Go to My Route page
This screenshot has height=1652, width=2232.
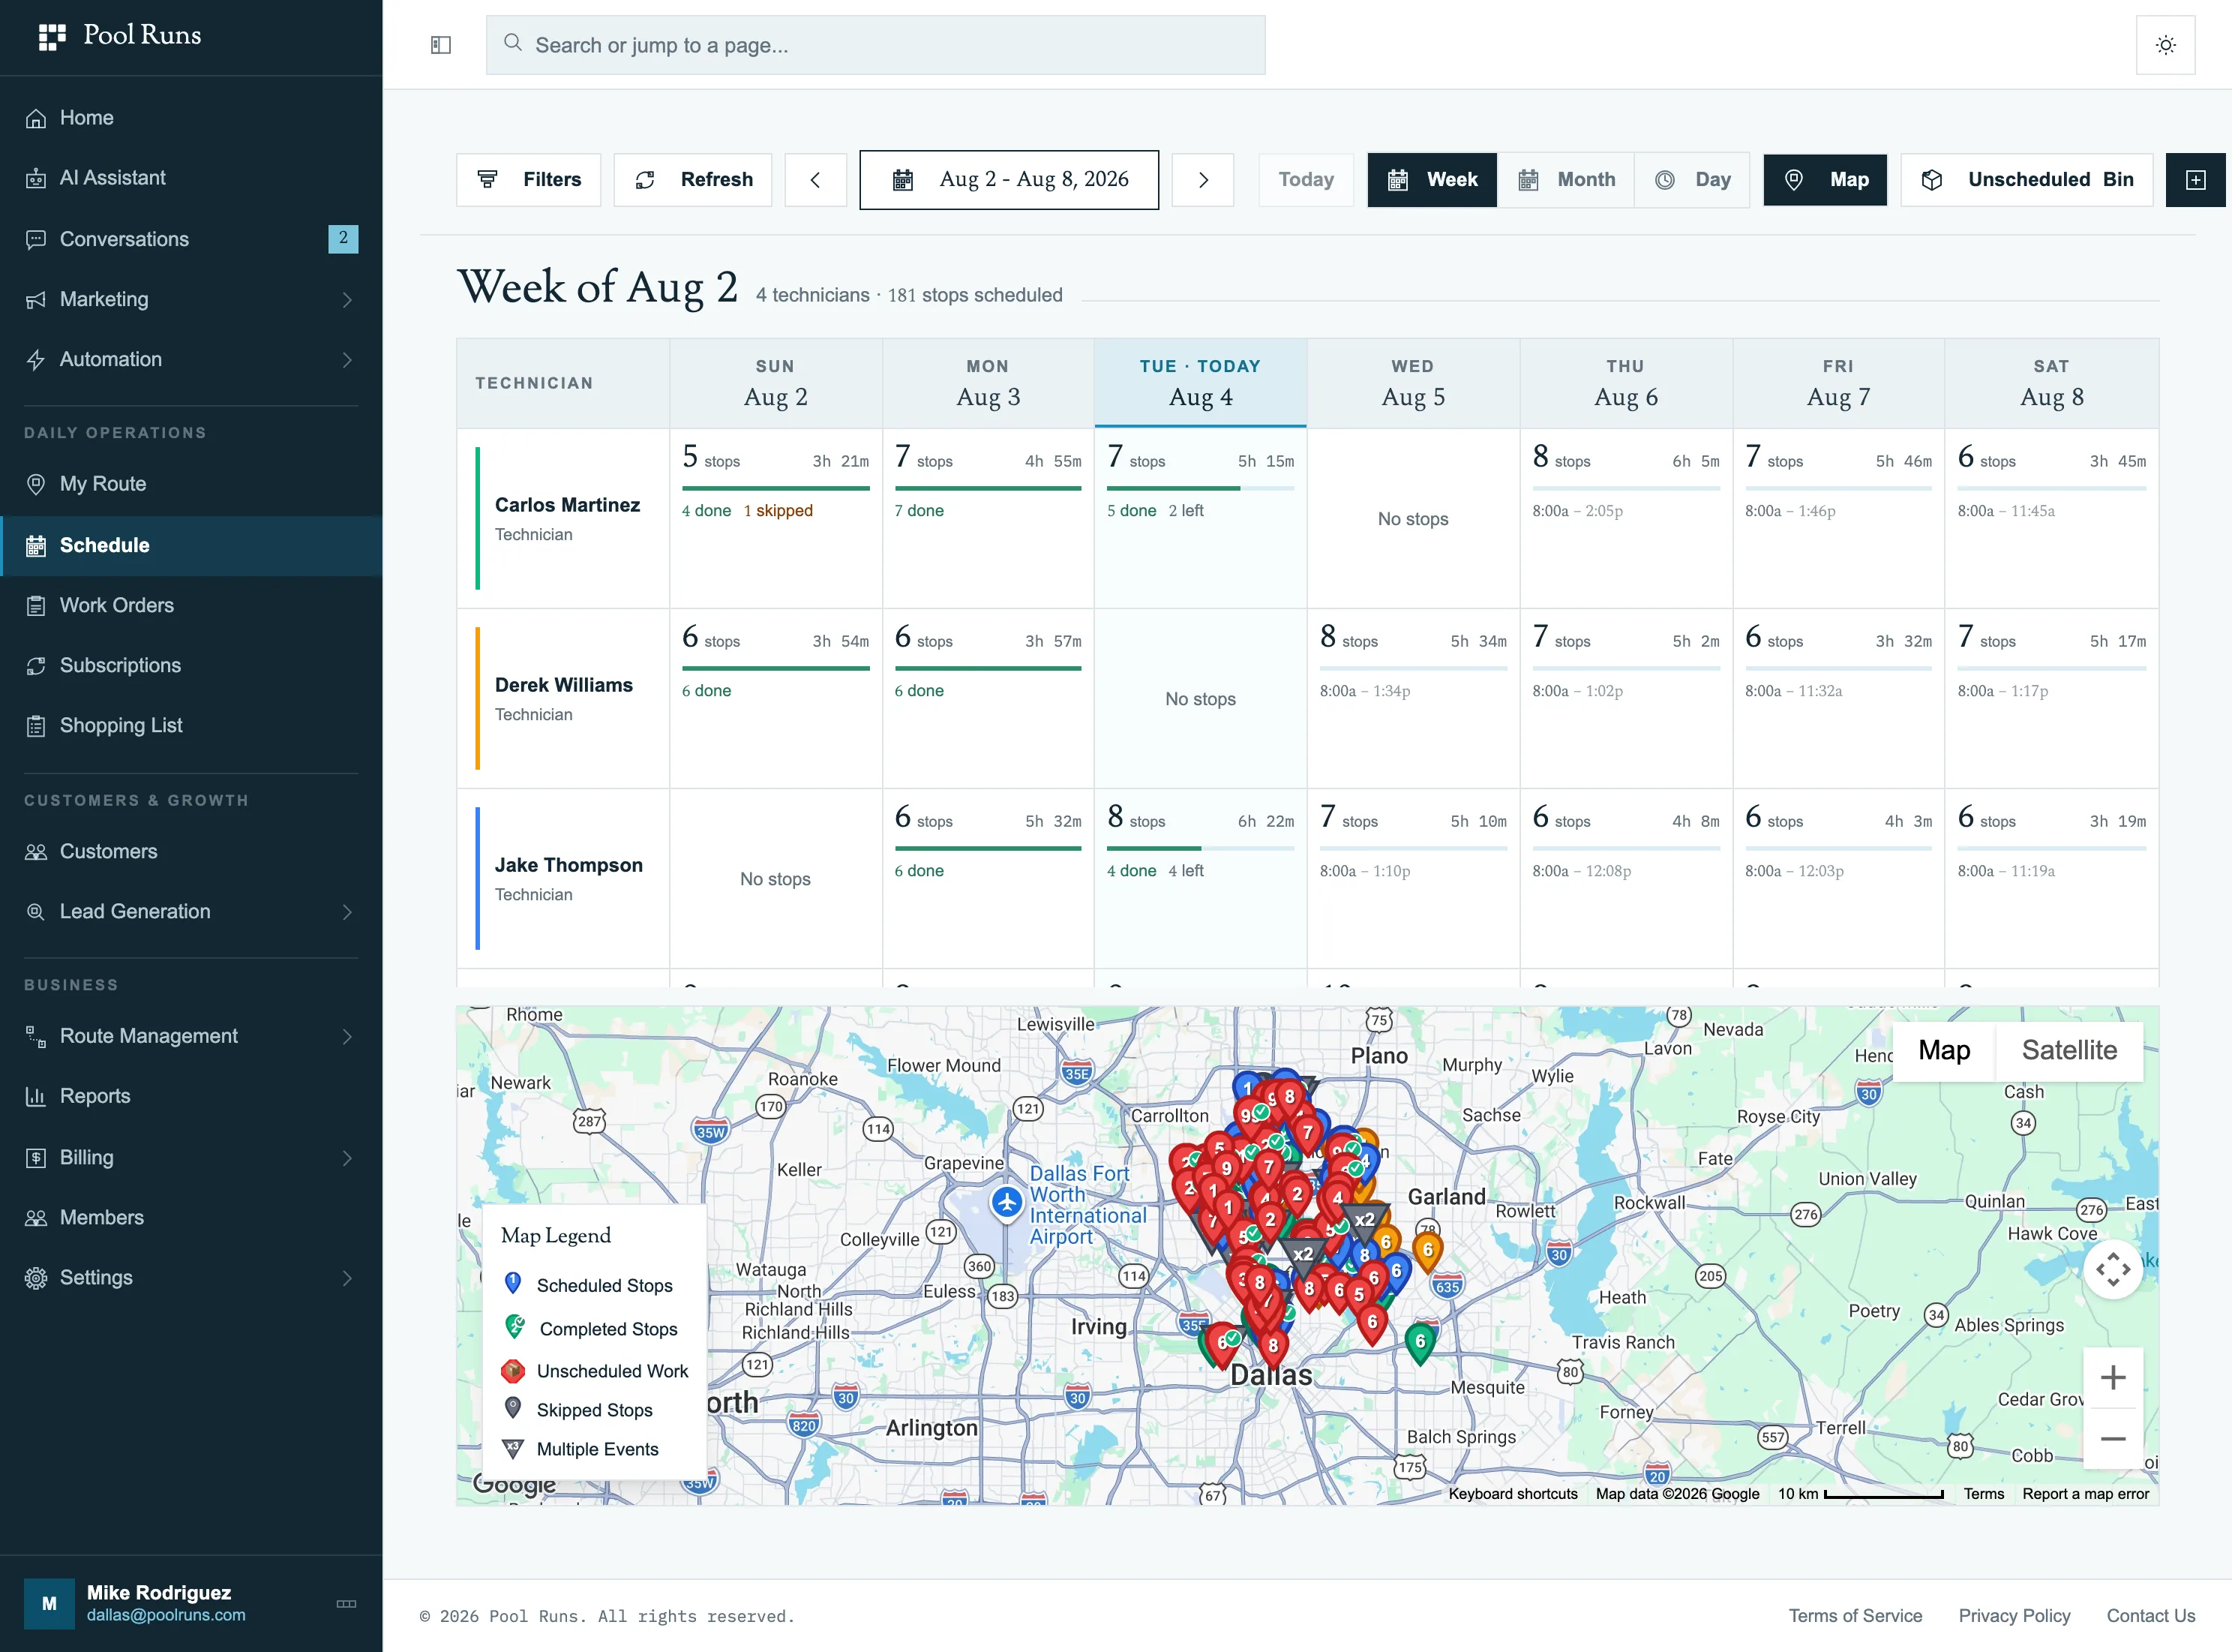[x=191, y=484]
